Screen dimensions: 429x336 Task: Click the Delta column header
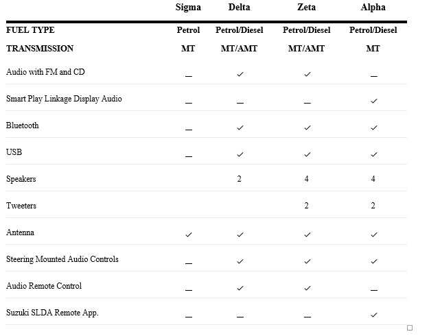(239, 8)
